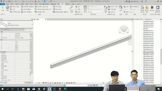Click the Print icon in quick access toolbar

click(x=23, y=1)
